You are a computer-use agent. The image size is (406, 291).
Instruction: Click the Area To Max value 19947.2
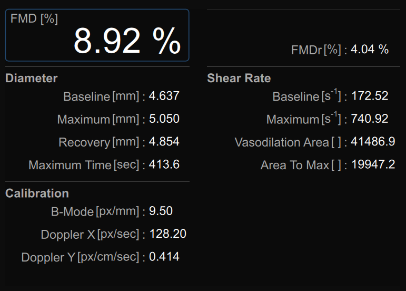(x=373, y=164)
